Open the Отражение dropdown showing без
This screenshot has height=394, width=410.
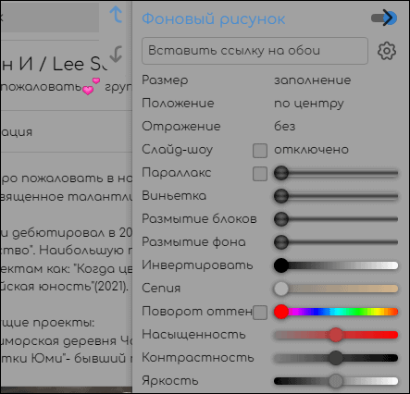[285, 127]
